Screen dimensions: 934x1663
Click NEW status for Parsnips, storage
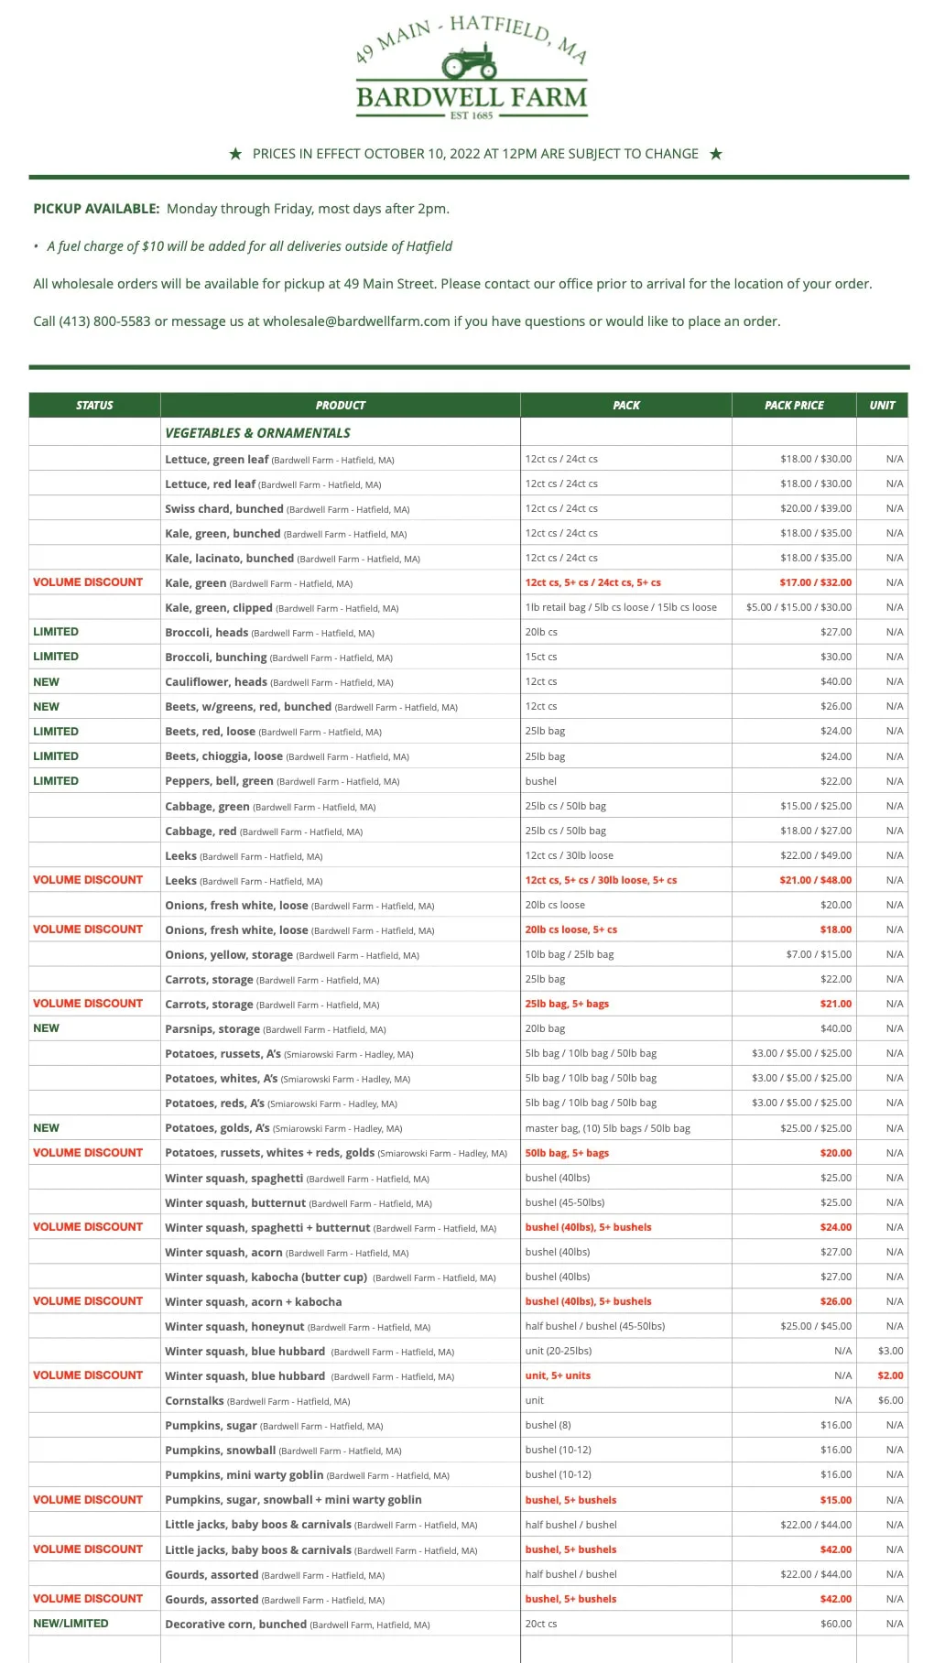tap(46, 1028)
